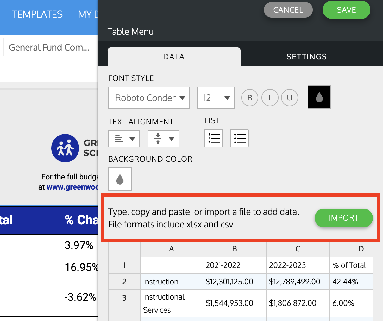Image resolution: width=383 pixels, height=321 pixels.
Task: Click the school logo icon with children
Action: tap(65, 148)
